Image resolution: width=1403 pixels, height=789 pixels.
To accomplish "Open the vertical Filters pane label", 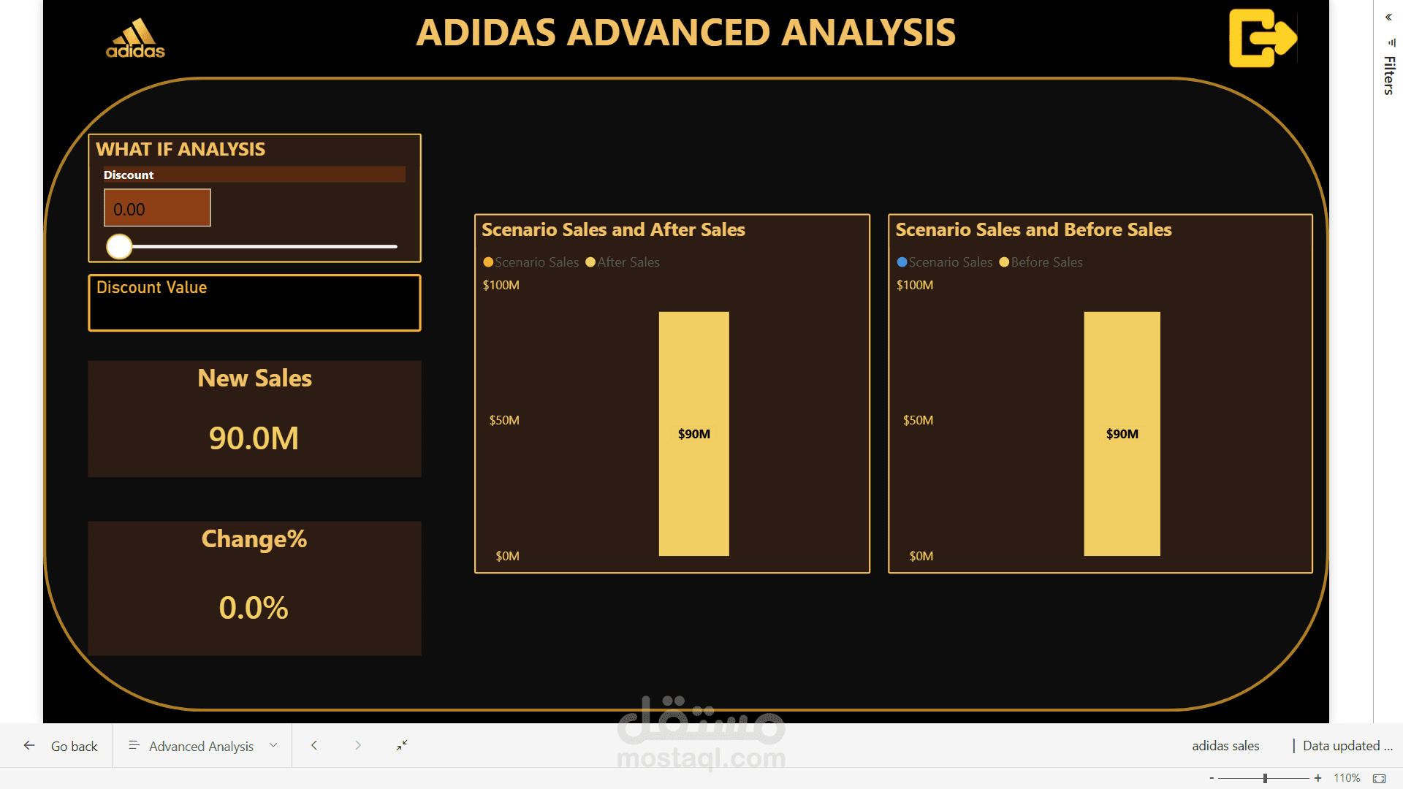I will (x=1389, y=75).
